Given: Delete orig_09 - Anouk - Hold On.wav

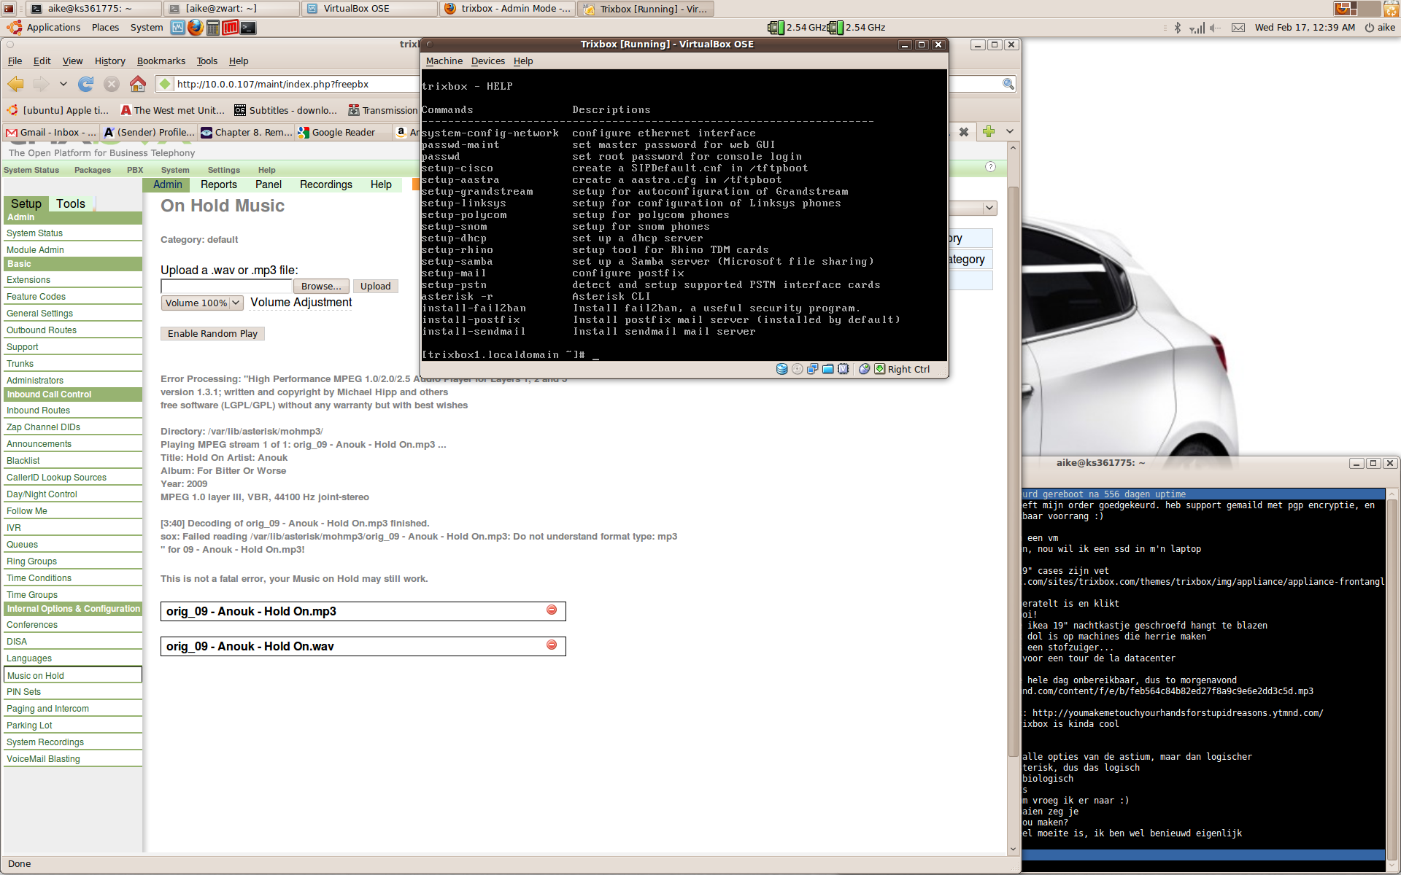Looking at the screenshot, I should coord(552,645).
